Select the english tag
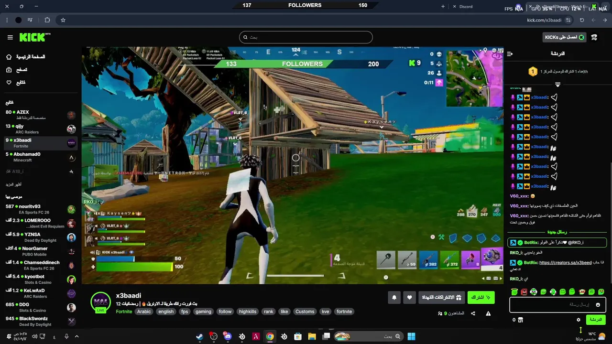The image size is (612, 344). click(x=166, y=312)
